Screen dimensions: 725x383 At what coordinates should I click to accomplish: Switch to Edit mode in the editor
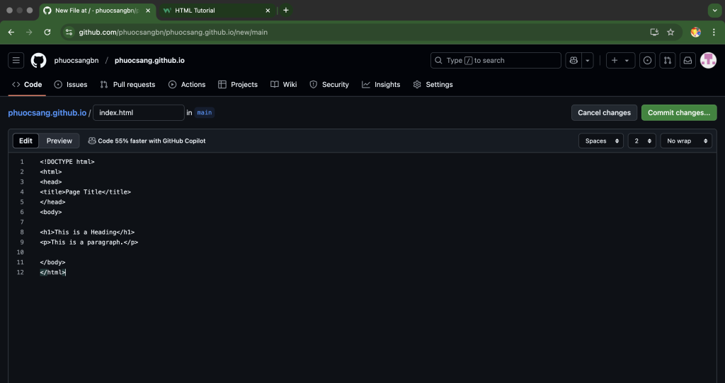pyautogui.click(x=25, y=141)
